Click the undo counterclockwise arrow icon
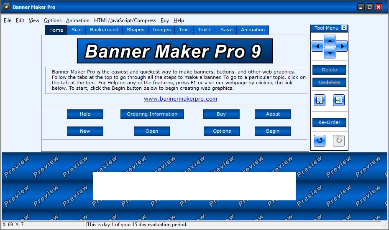Image resolution: width=389 pixels, height=230 pixels. click(320, 141)
